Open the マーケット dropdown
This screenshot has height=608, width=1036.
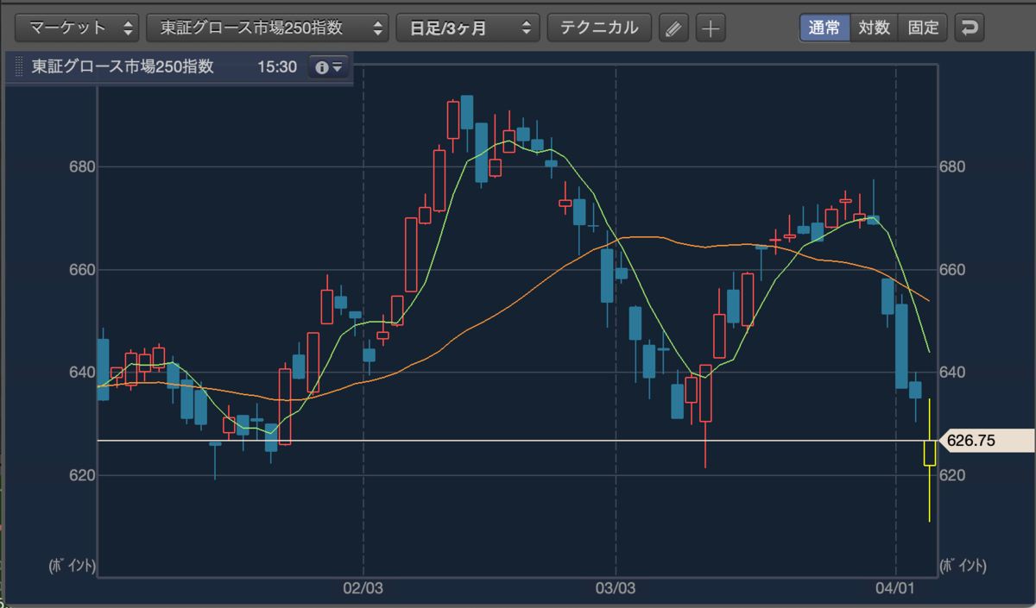(78, 28)
